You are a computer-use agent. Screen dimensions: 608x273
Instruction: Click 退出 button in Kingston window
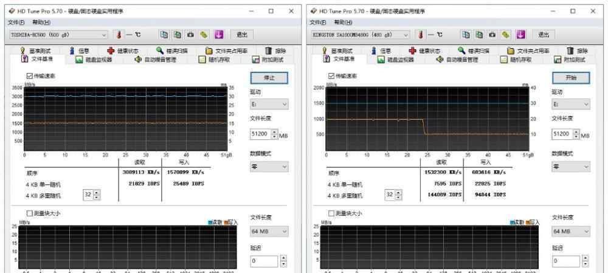pos(544,35)
